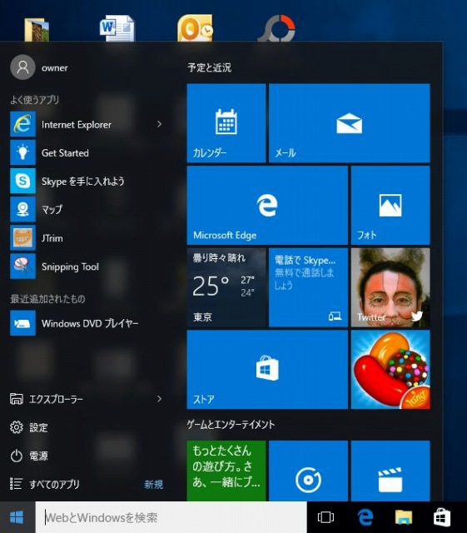Click the Get Started label

(x=65, y=153)
